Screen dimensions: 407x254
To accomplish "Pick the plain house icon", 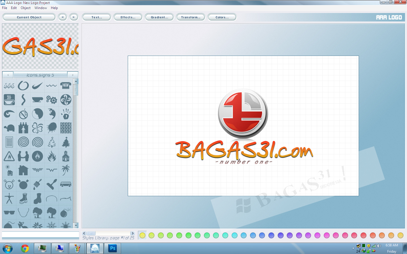I will [x=23, y=170].
